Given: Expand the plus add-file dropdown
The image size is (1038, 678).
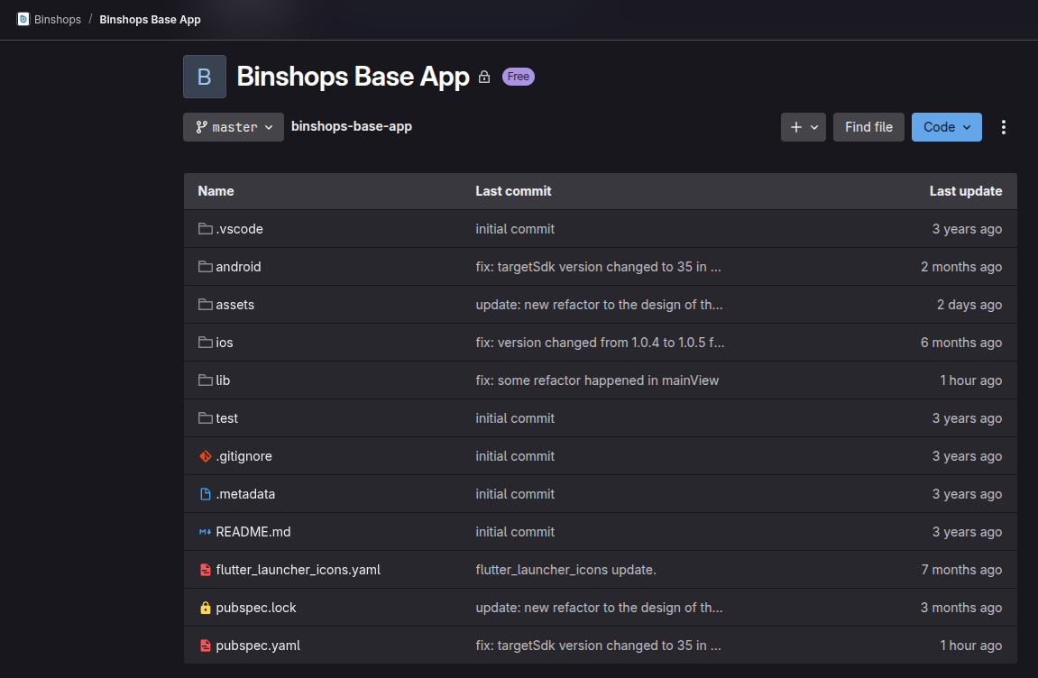Looking at the screenshot, I should pos(803,127).
